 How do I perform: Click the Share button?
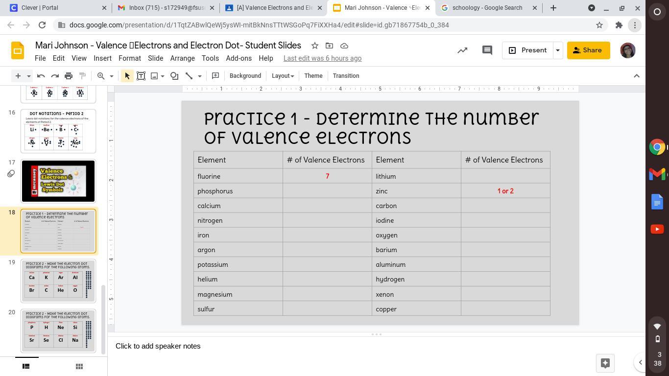click(x=588, y=50)
